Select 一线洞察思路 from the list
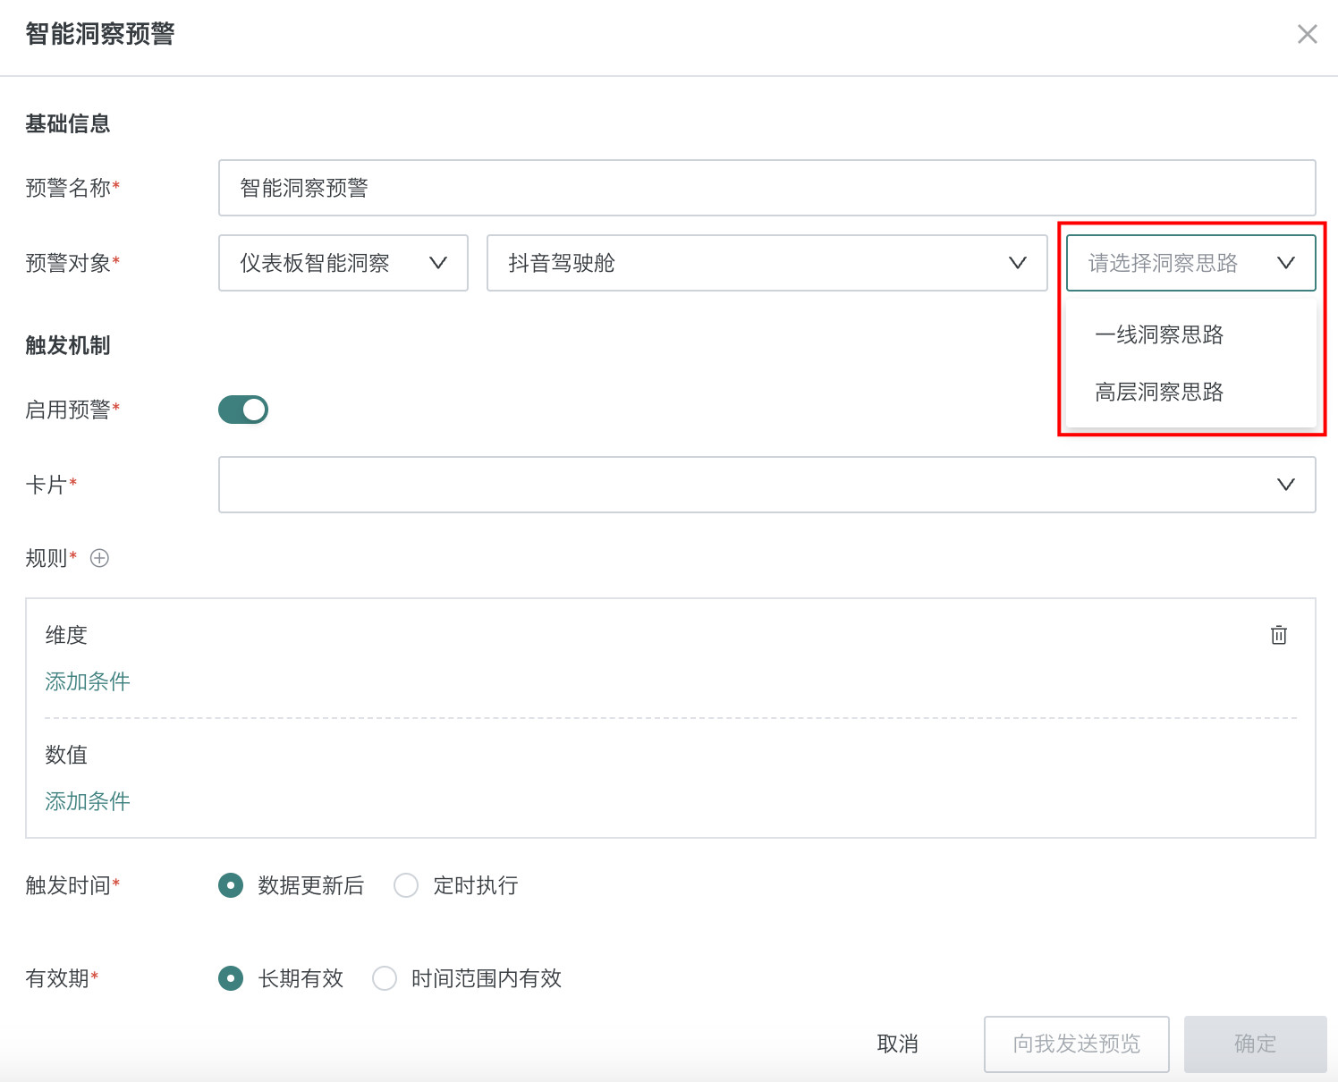This screenshot has height=1082, width=1338. (x=1159, y=334)
